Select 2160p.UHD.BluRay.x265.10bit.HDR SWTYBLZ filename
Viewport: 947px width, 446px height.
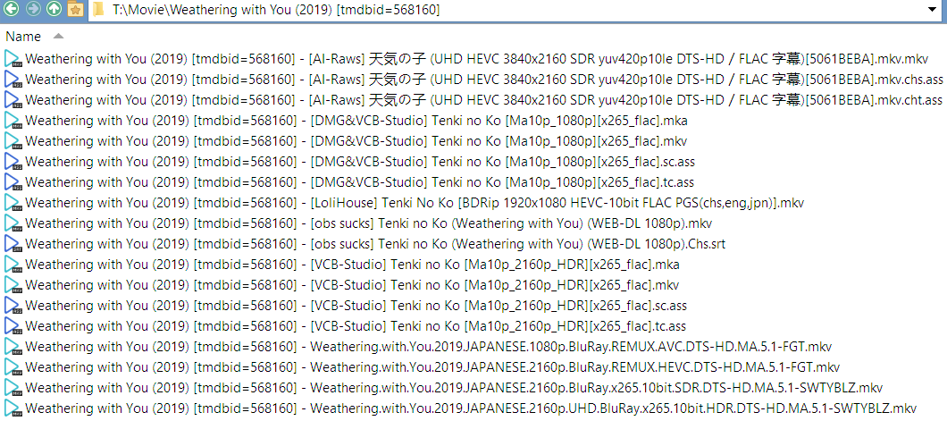click(x=471, y=408)
